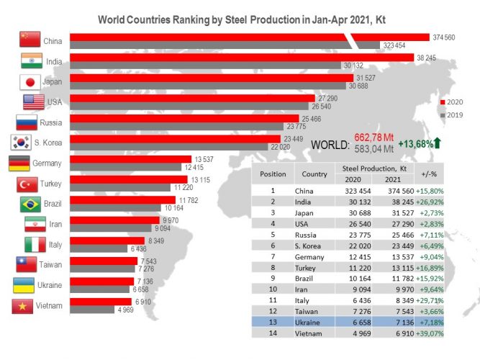Click the chart title text

click(242, 19)
